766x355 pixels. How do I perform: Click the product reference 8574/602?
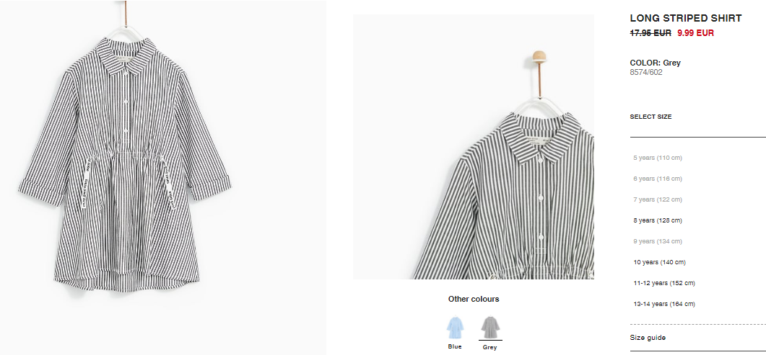click(x=646, y=73)
